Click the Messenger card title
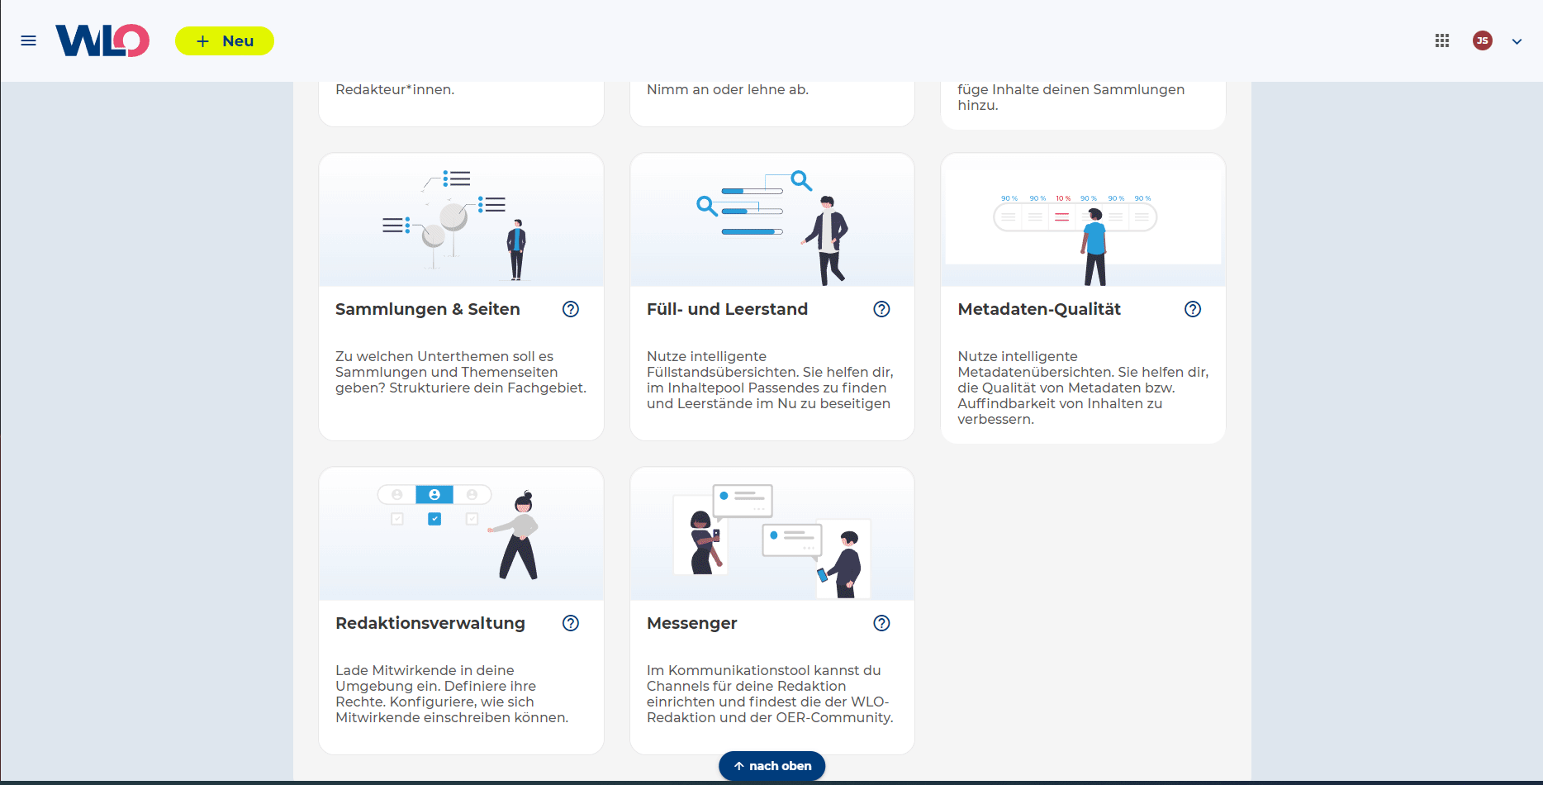 pos(692,623)
